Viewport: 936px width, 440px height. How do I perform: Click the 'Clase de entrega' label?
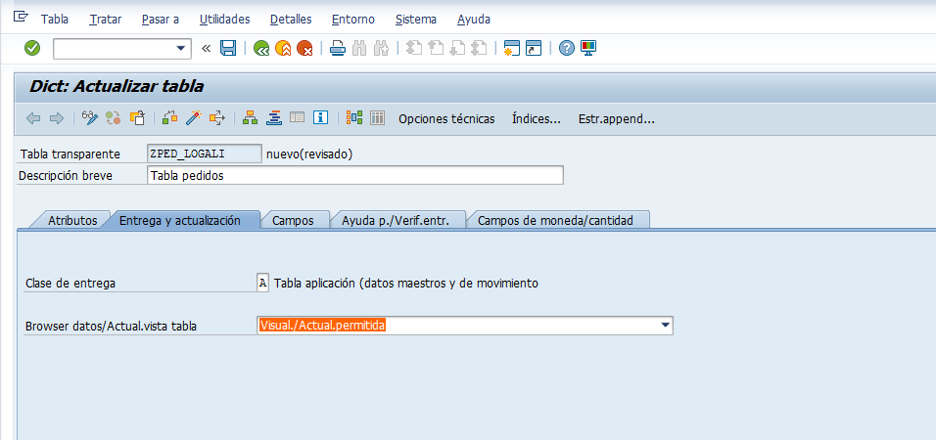[x=70, y=284]
